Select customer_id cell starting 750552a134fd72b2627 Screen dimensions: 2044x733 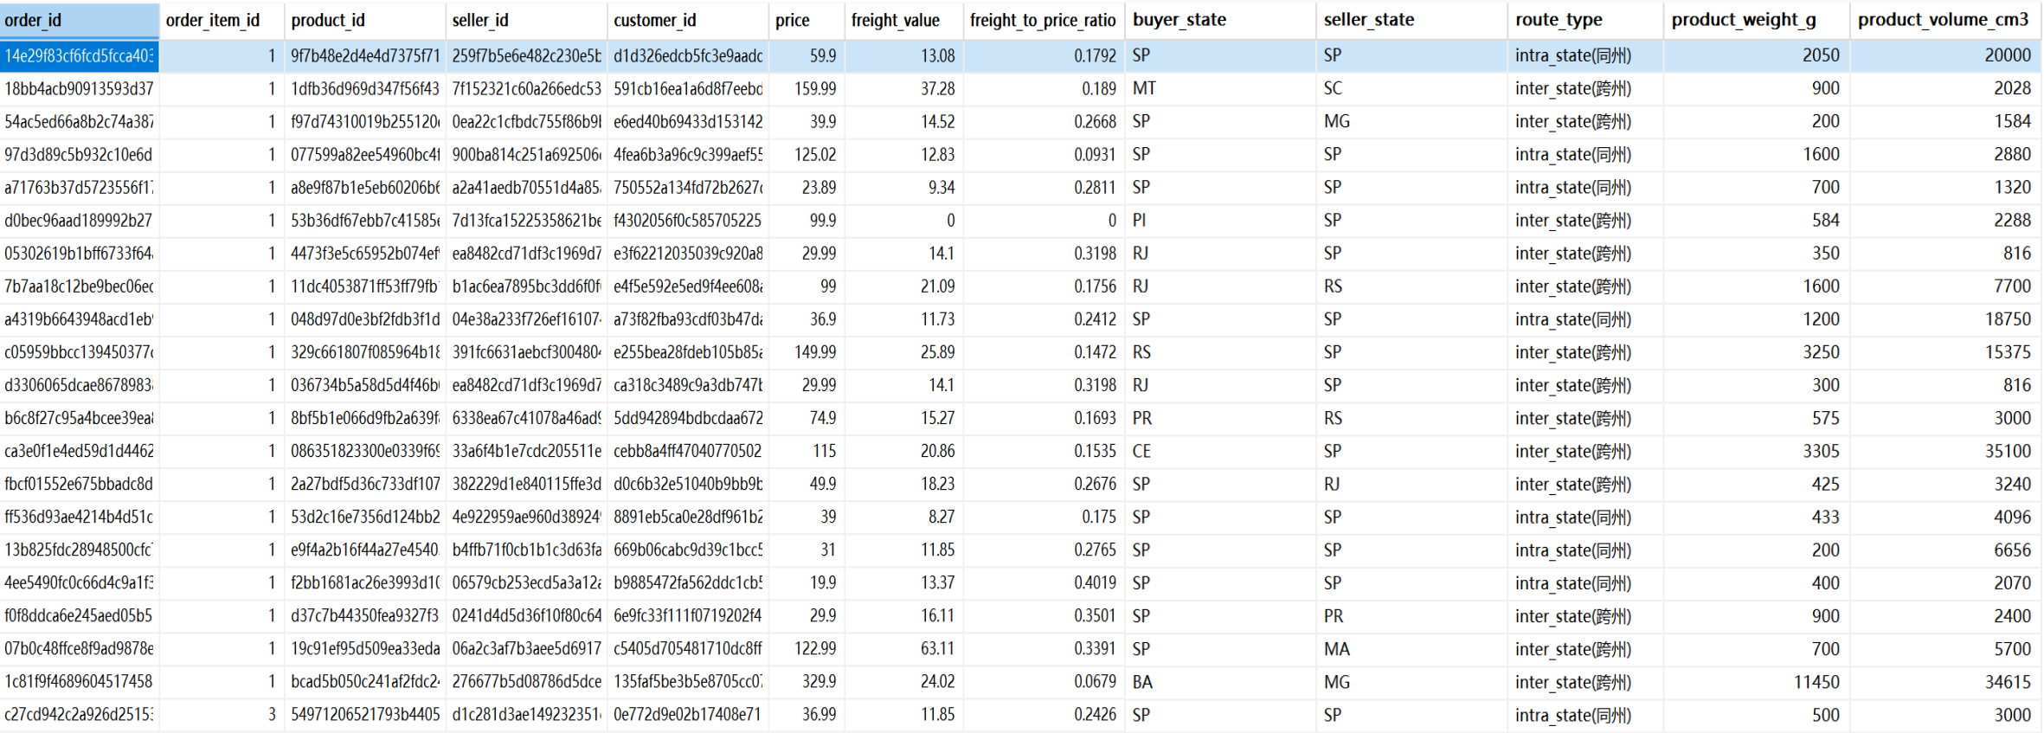687,187
